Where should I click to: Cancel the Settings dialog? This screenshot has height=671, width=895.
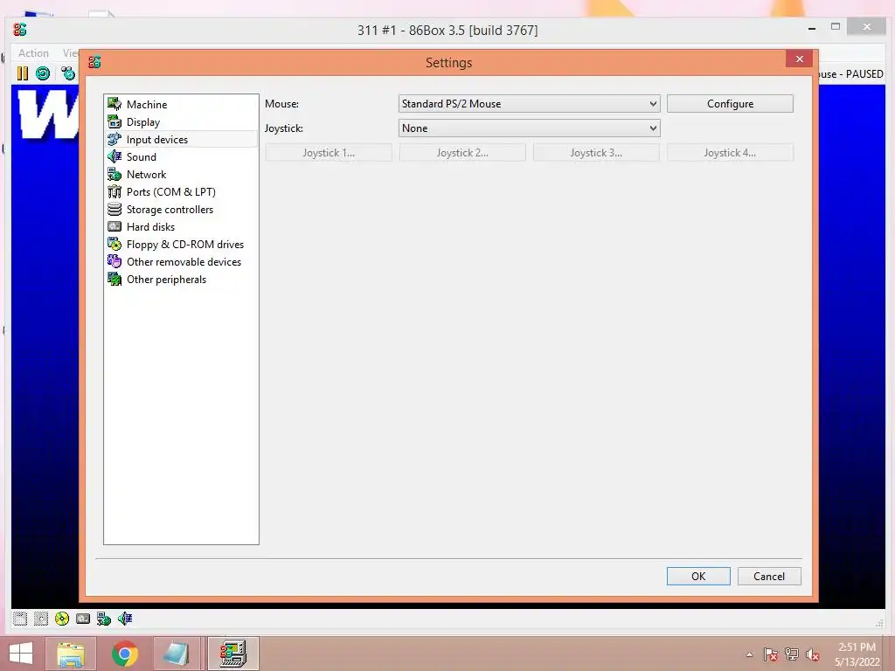[x=769, y=577]
